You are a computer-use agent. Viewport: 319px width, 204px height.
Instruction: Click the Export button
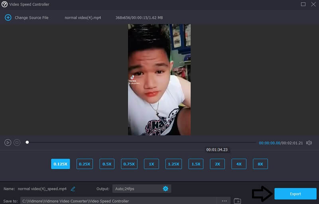pos(295,194)
